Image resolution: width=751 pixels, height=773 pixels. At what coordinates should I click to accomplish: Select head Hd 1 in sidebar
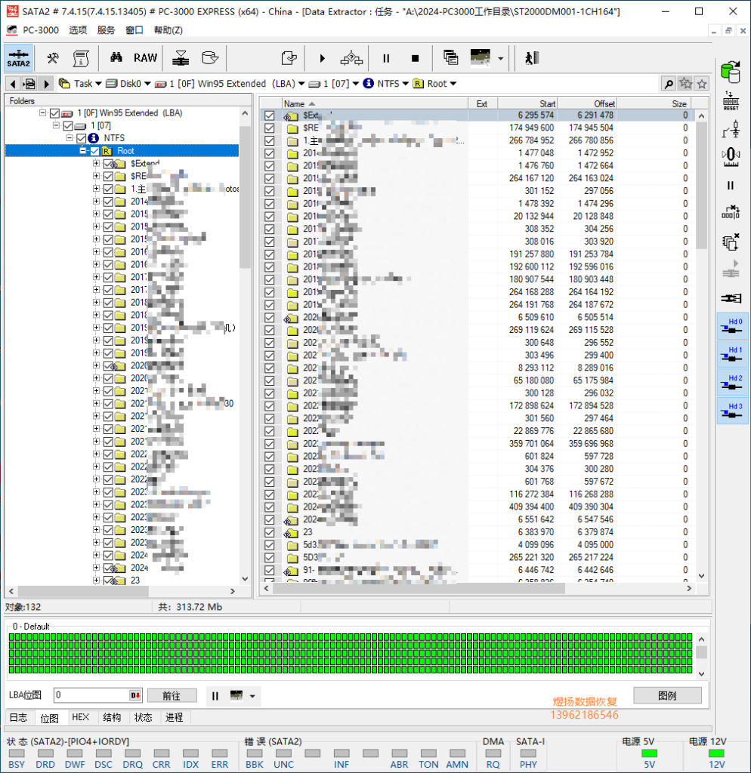(x=732, y=354)
